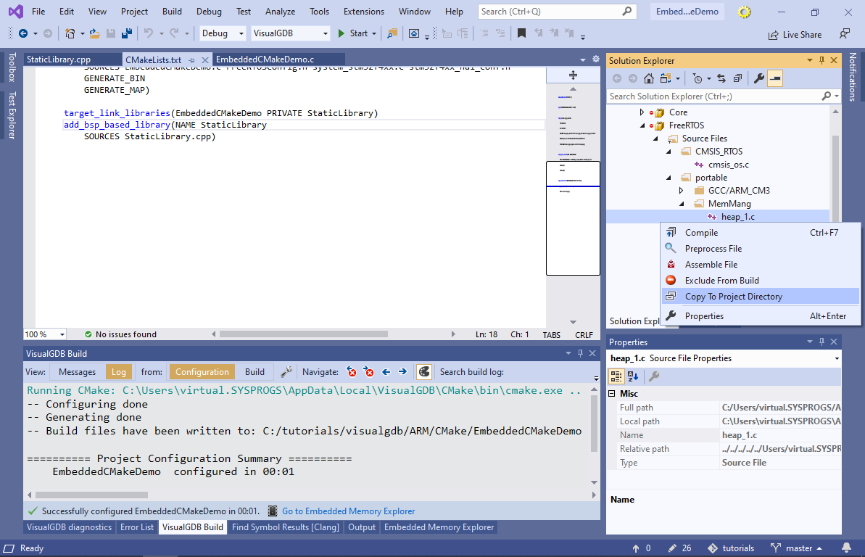Click the wrench Properties icon in Solution Explorer

pos(759,78)
